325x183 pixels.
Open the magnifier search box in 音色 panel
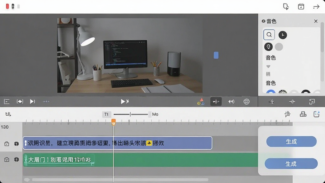[269, 35]
